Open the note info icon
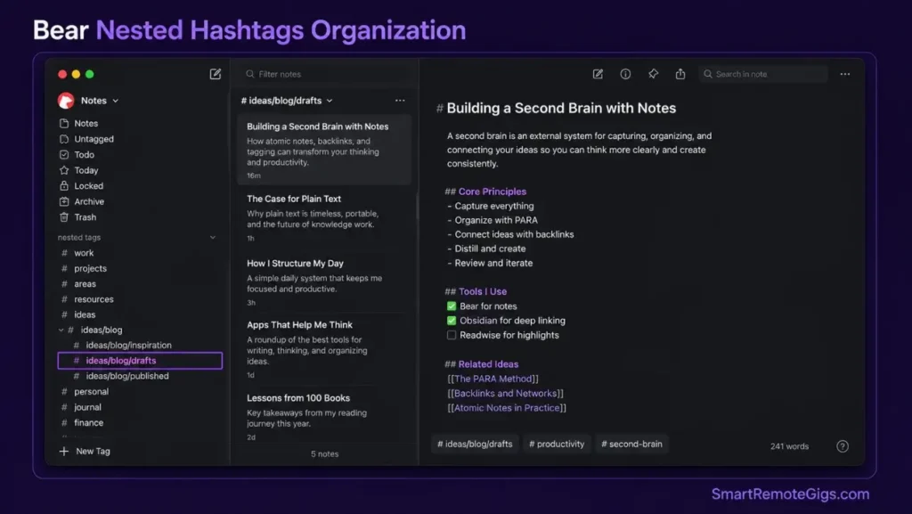Viewport: 912px width, 514px height. tap(625, 74)
